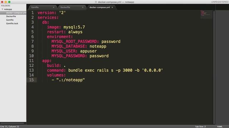Click the 'appuser' value on line 9
The image size is (229, 128).
(x=88, y=51)
